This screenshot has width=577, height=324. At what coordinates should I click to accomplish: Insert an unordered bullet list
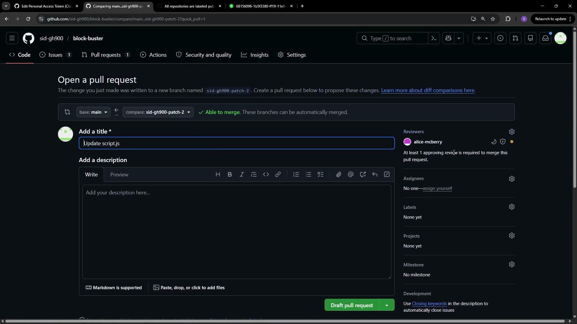point(308,175)
